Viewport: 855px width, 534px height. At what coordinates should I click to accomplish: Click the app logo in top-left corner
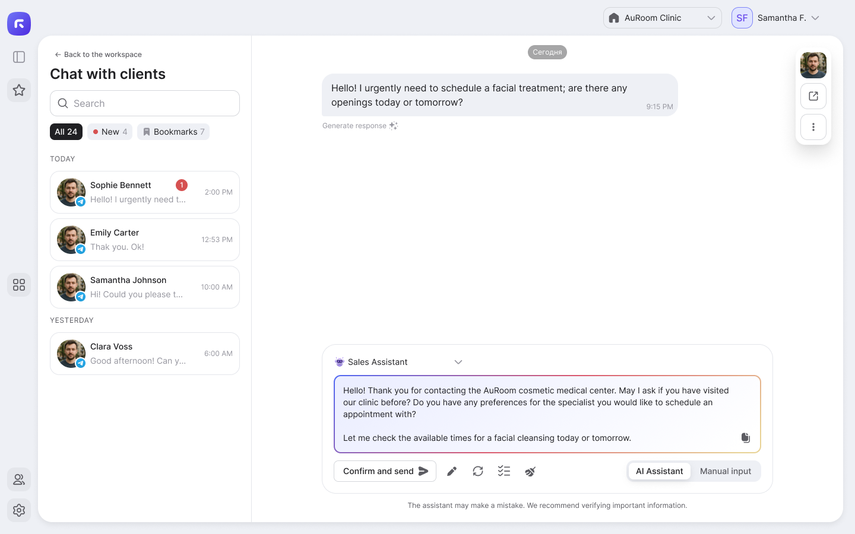pyautogui.click(x=19, y=24)
